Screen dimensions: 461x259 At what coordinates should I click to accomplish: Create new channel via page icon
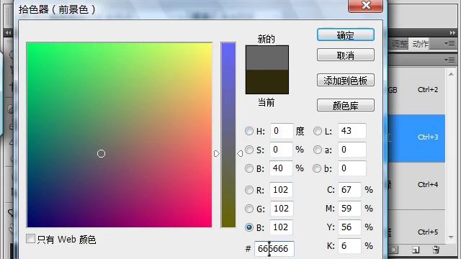pos(416,250)
